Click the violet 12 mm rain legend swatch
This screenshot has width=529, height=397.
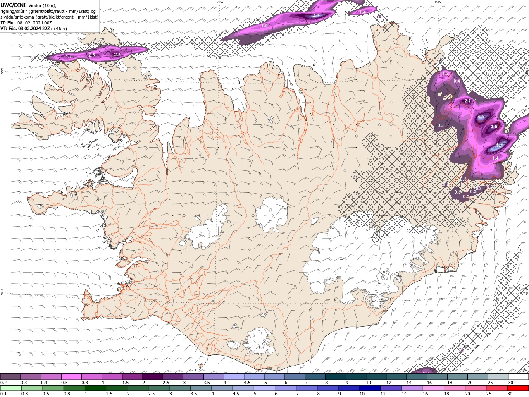pos(391,388)
